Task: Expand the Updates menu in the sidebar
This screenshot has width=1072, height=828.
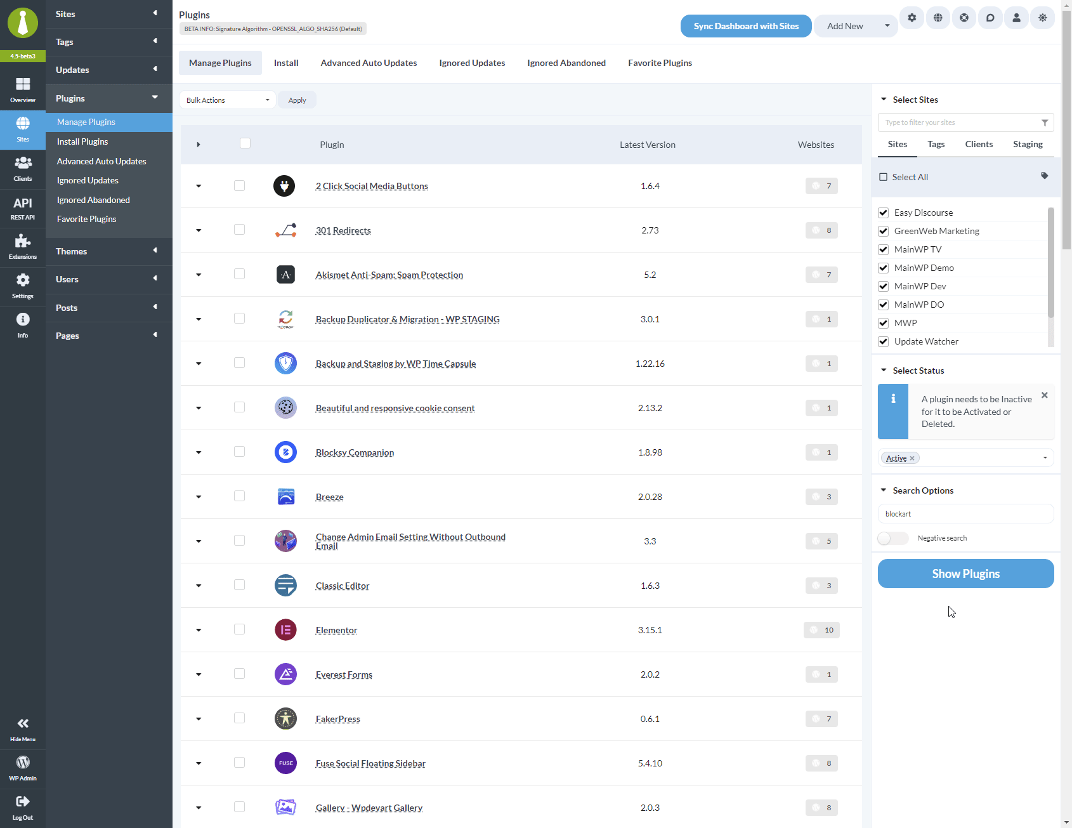Action: [x=109, y=70]
